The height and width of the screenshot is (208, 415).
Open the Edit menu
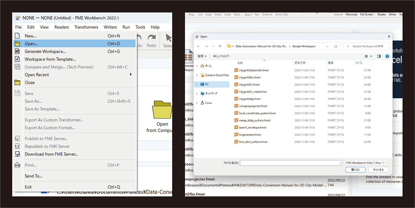tap(31, 27)
